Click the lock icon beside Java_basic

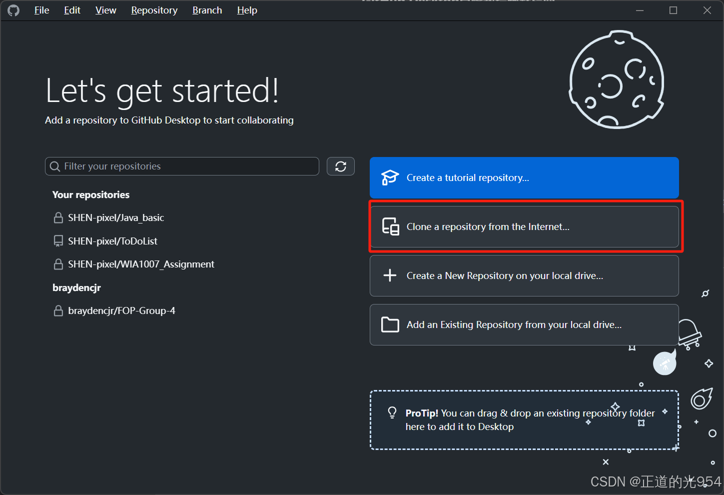[58, 217]
